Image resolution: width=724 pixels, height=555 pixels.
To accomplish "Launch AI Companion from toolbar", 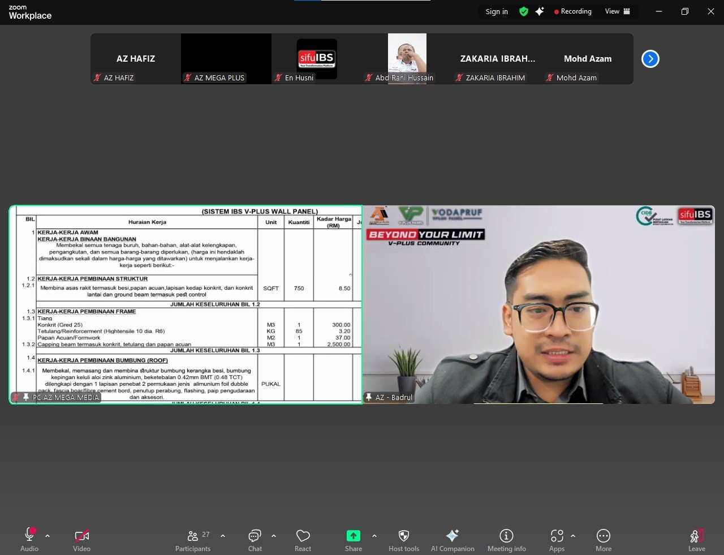I will point(453,540).
